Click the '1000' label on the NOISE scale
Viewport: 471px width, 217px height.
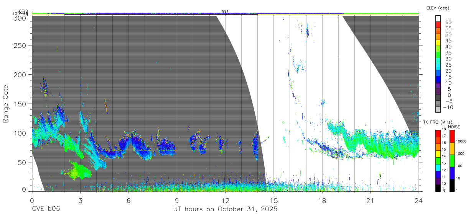coord(460,153)
